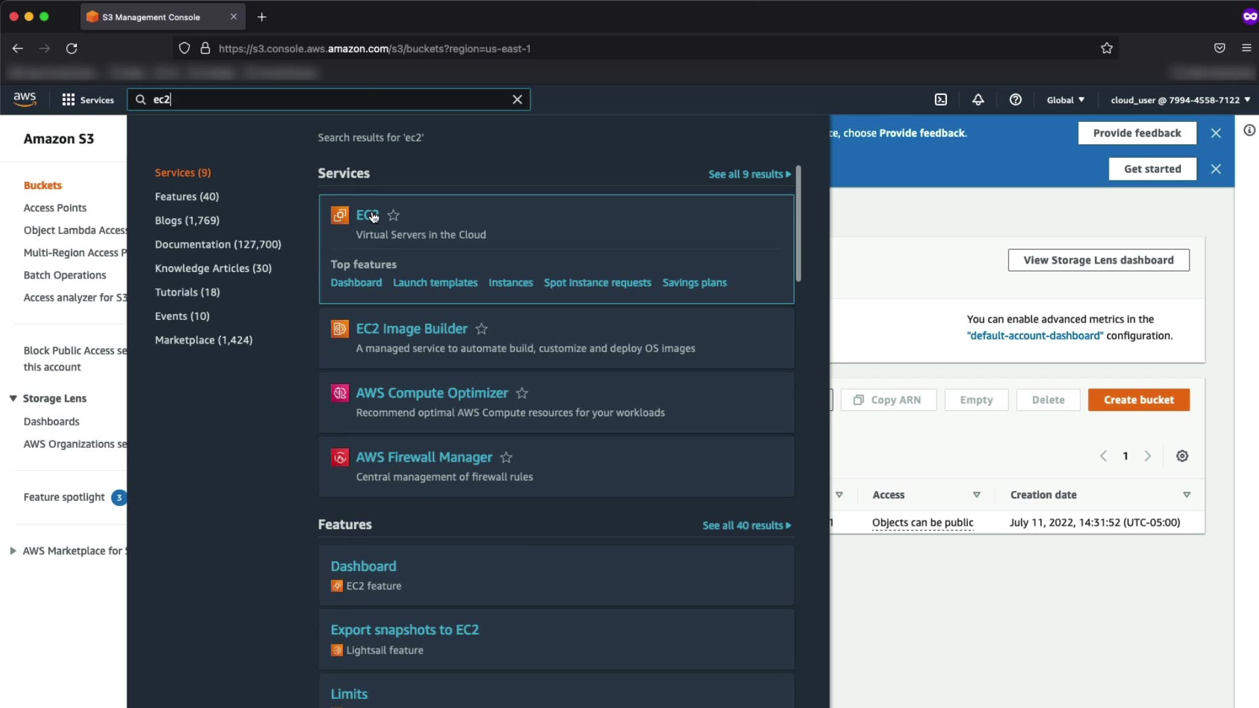Viewport: 1259px width, 708px height.
Task: Star the AWS Compute Optimizer service
Action: pyautogui.click(x=522, y=393)
